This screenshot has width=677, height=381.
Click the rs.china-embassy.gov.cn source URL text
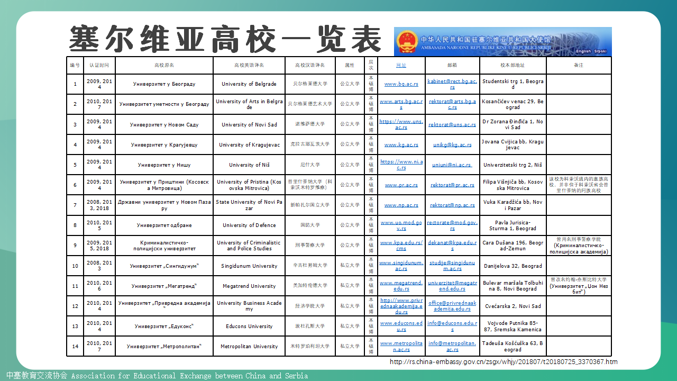point(504,362)
